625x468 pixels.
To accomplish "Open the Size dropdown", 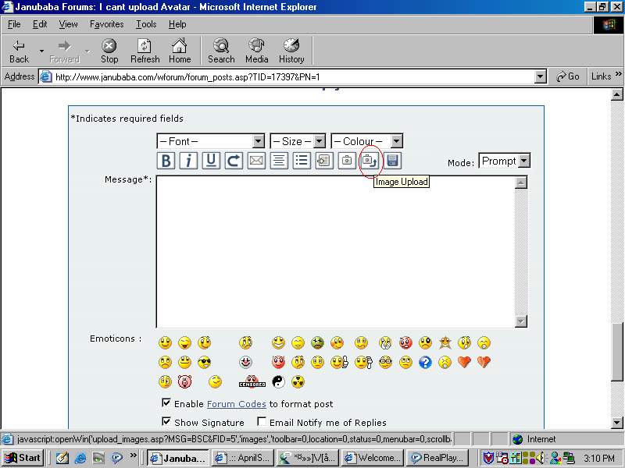I will point(298,141).
